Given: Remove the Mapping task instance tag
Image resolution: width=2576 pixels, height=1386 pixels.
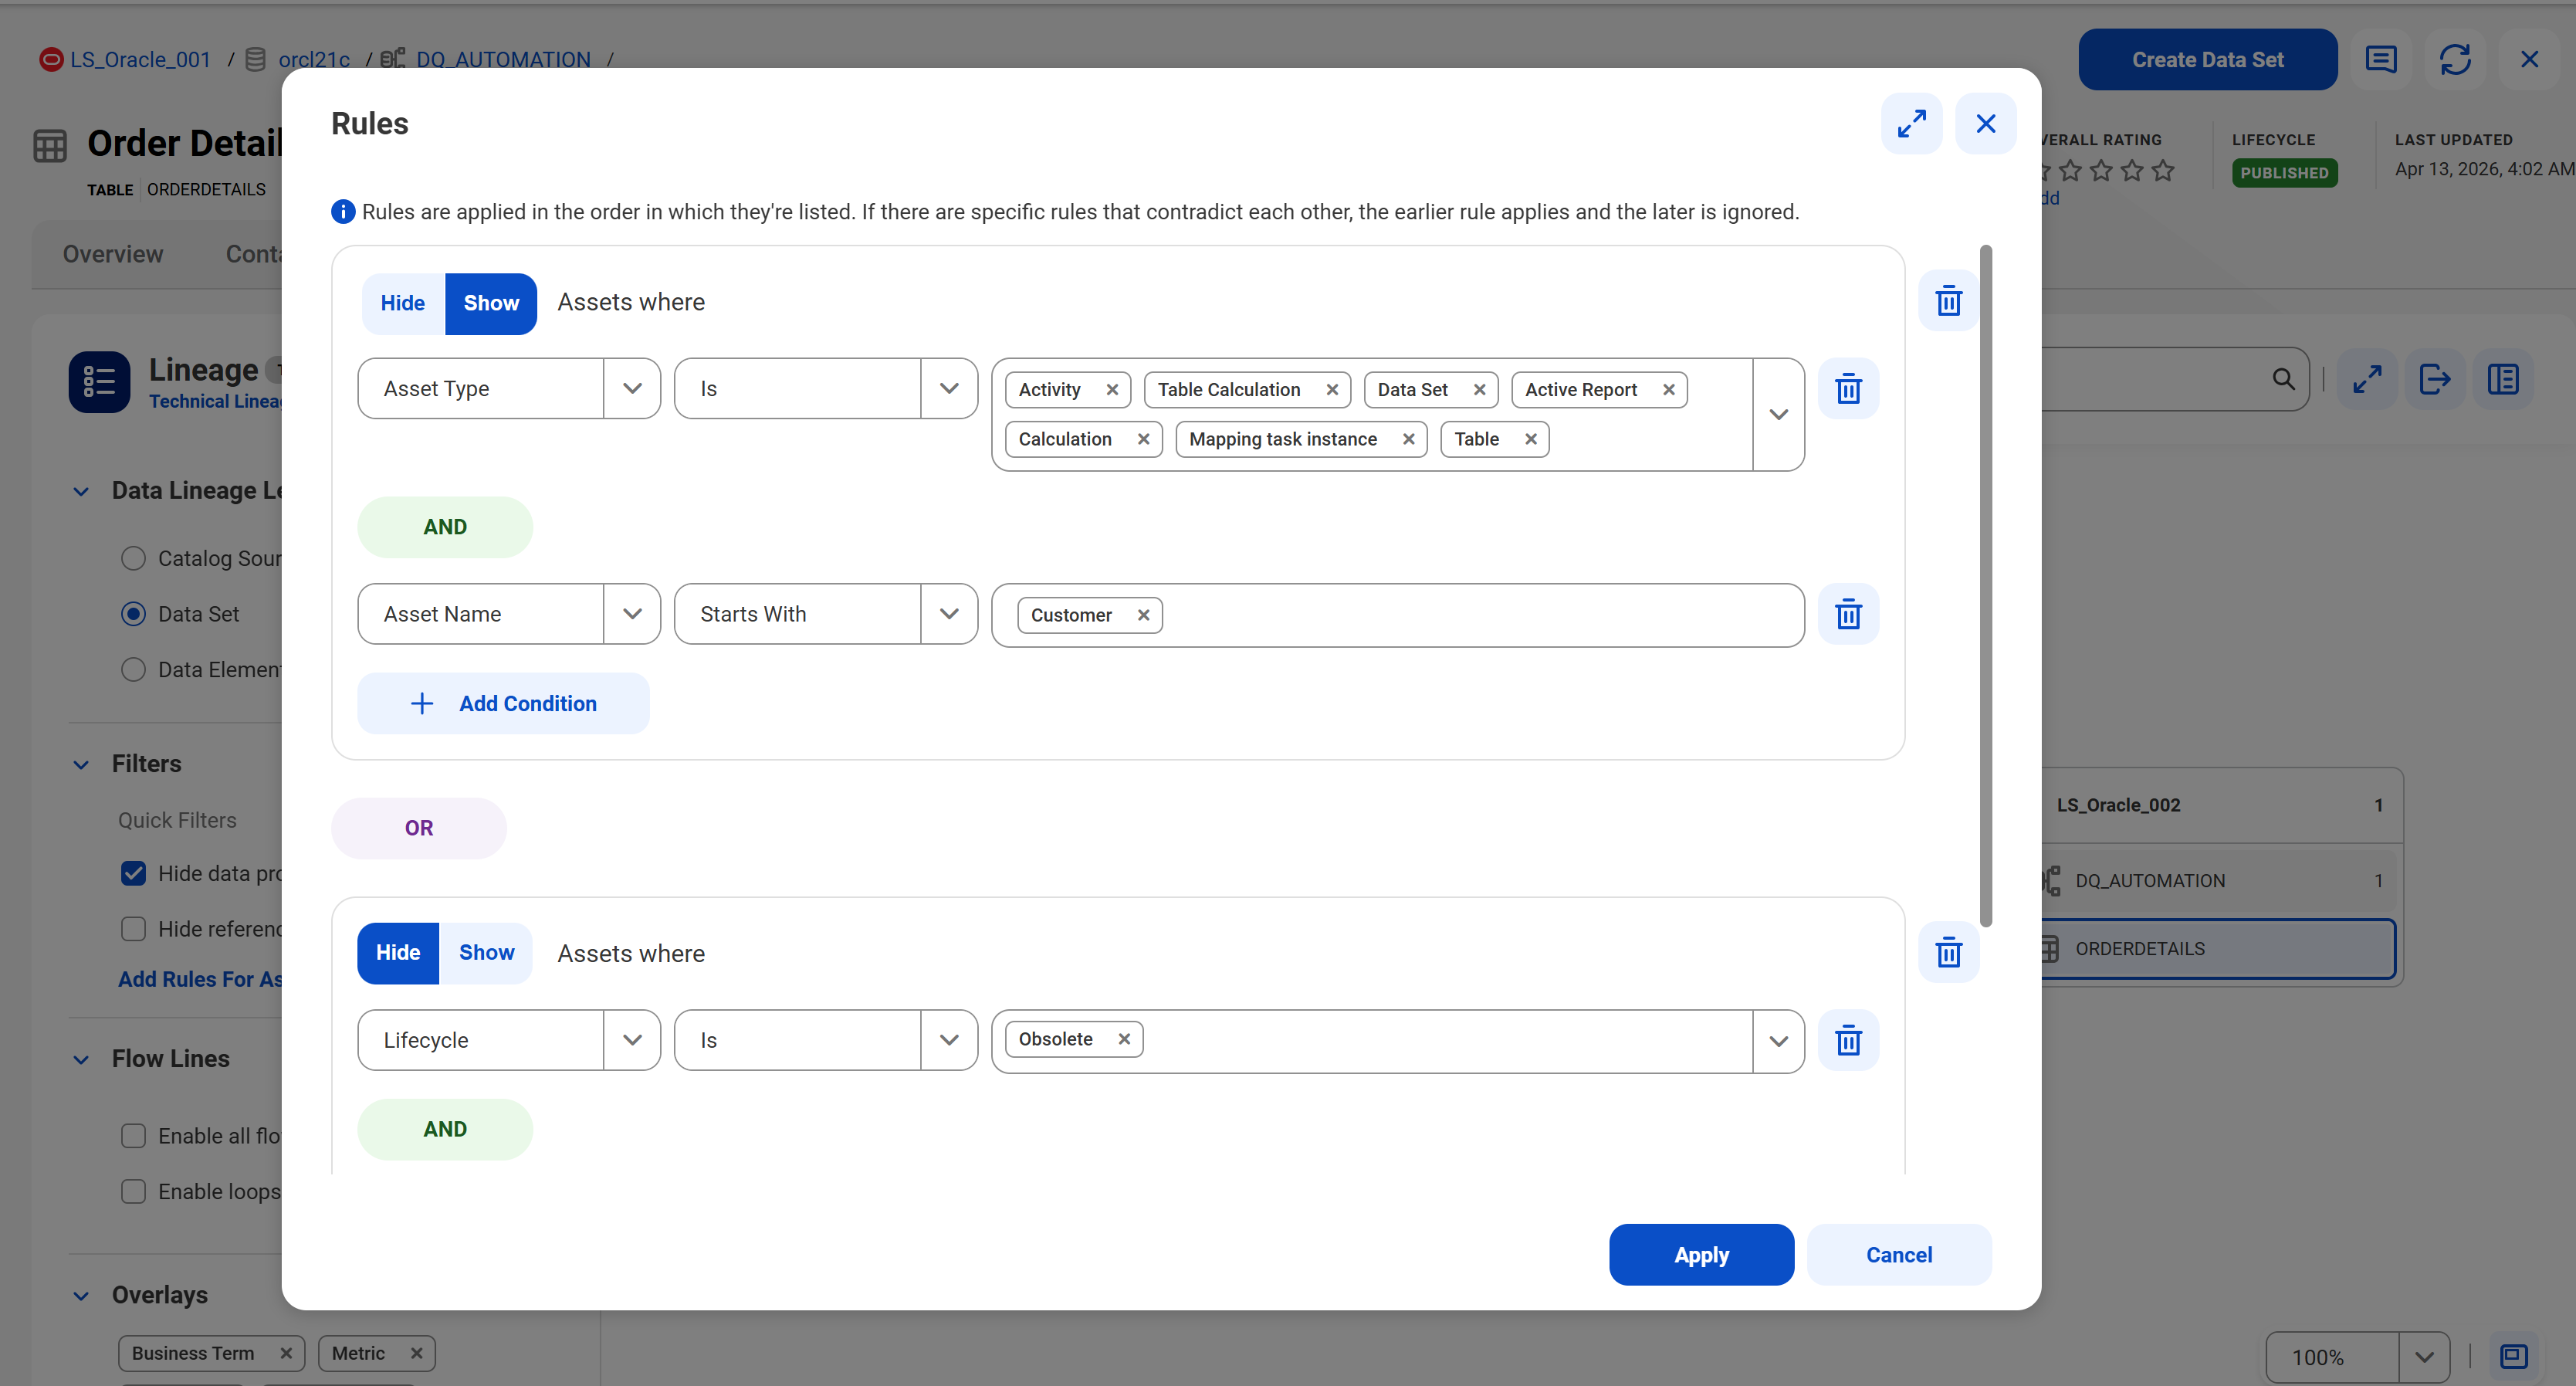Looking at the screenshot, I should [1408, 439].
